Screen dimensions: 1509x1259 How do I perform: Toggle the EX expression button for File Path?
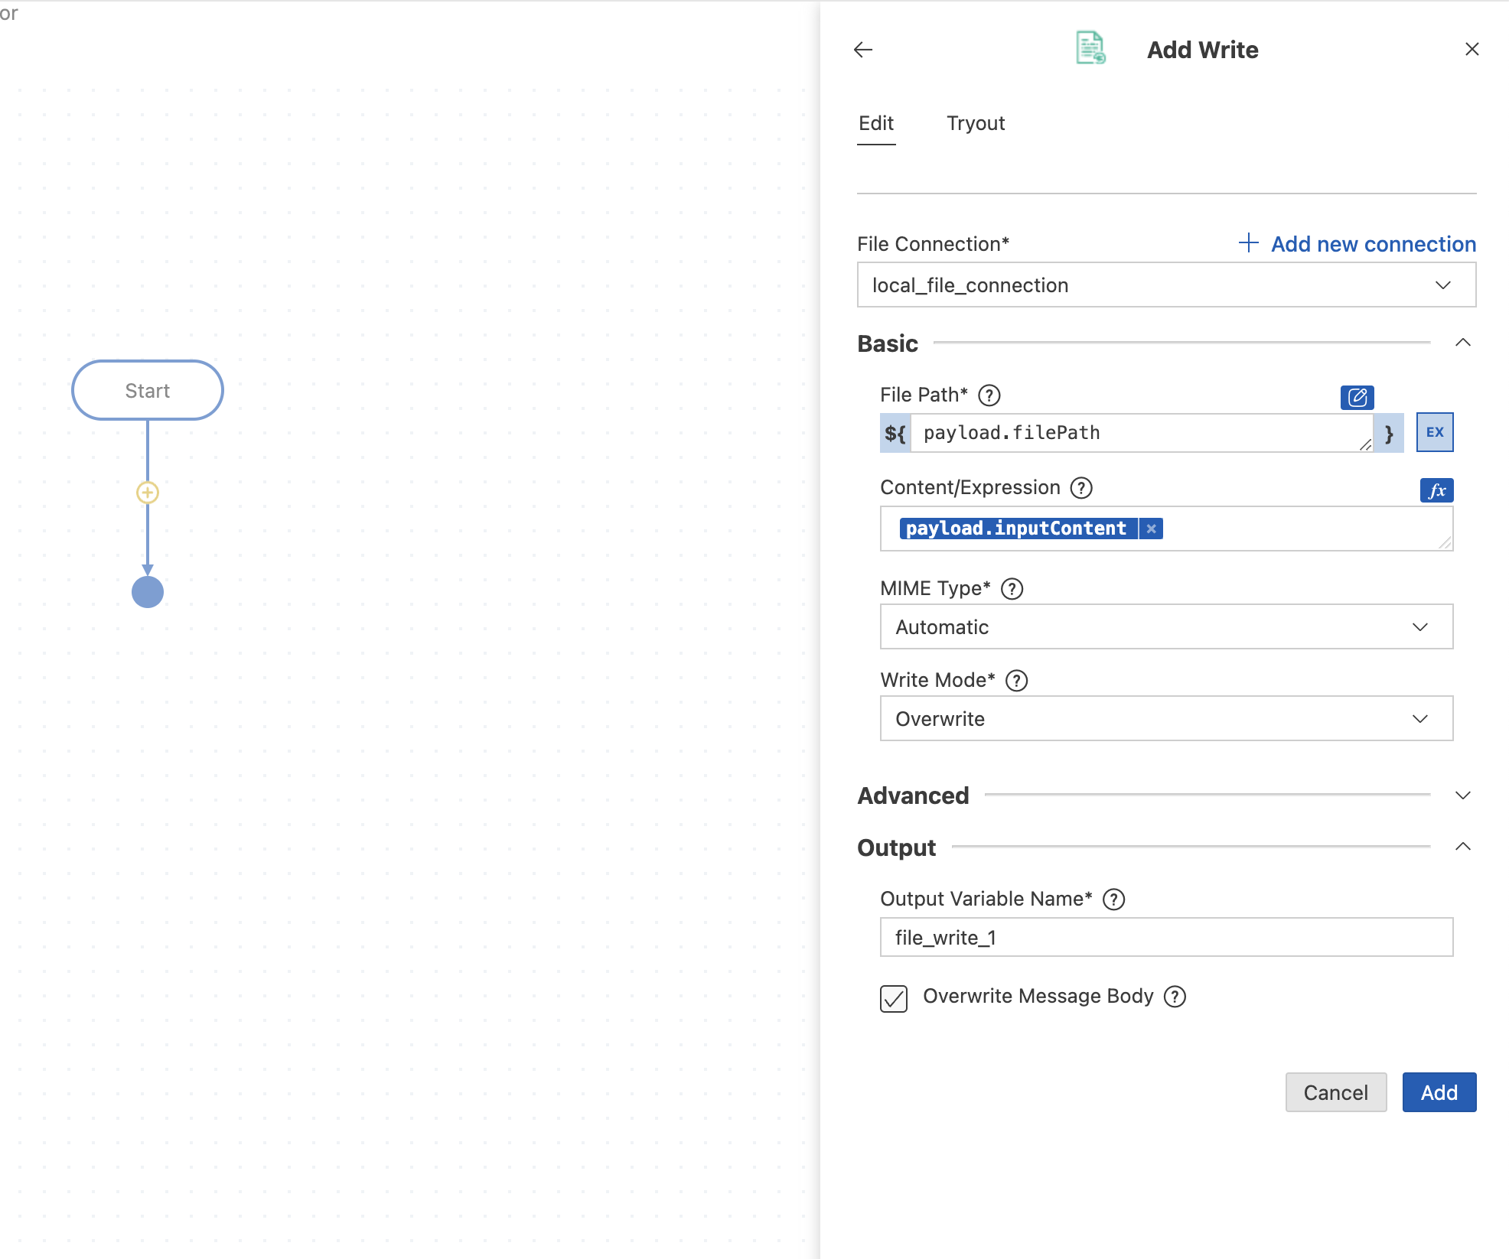[1435, 432]
